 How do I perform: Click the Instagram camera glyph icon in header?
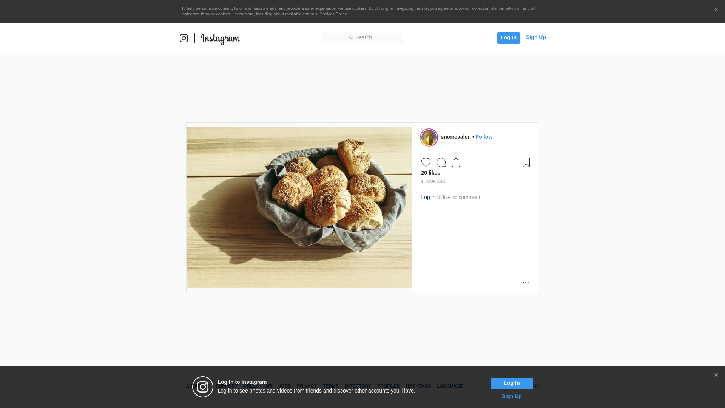[x=184, y=38]
